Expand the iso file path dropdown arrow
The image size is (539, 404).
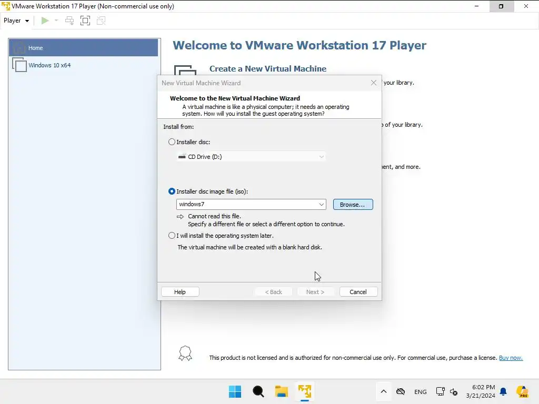pyautogui.click(x=322, y=205)
